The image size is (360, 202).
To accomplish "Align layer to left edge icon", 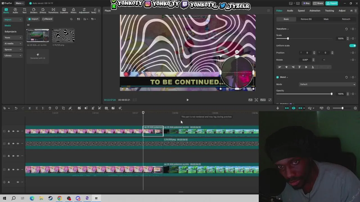I will 280,67.
